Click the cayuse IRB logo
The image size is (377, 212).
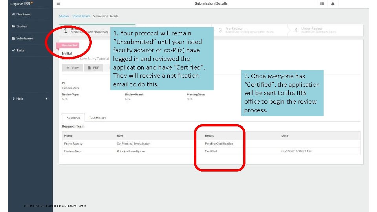[21, 4]
